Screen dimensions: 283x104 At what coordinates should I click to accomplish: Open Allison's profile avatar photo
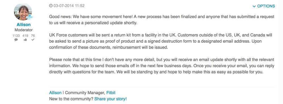[x=23, y=12]
